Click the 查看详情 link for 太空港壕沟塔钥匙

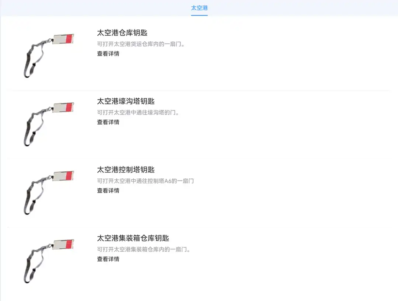[108, 122]
